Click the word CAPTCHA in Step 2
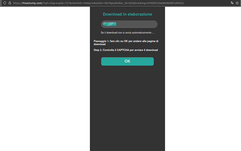 (123, 50)
